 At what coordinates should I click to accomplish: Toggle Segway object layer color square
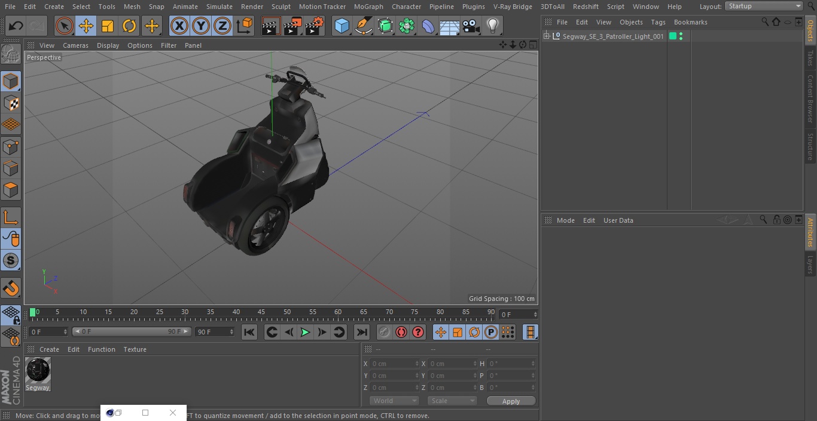[x=673, y=36]
